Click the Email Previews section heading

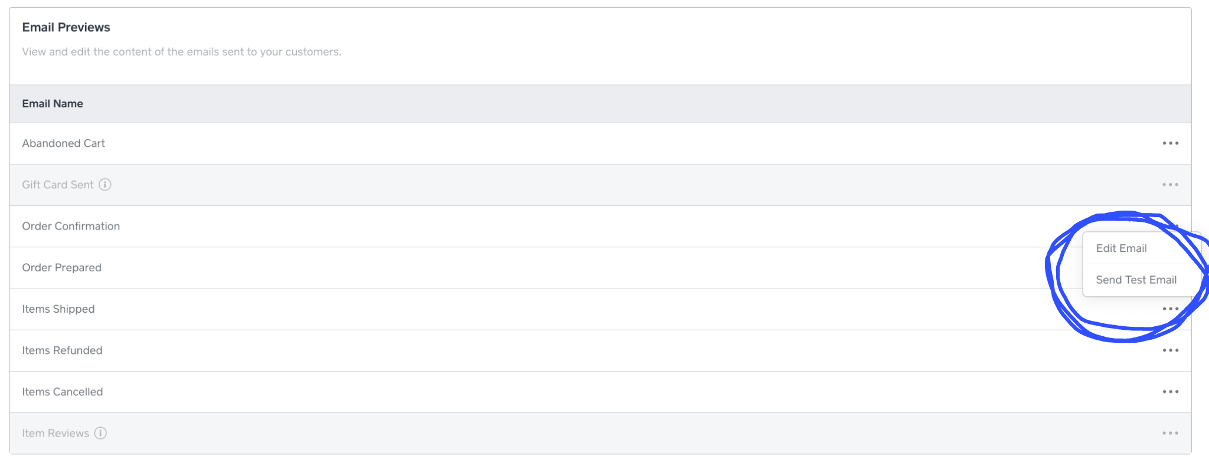click(66, 27)
